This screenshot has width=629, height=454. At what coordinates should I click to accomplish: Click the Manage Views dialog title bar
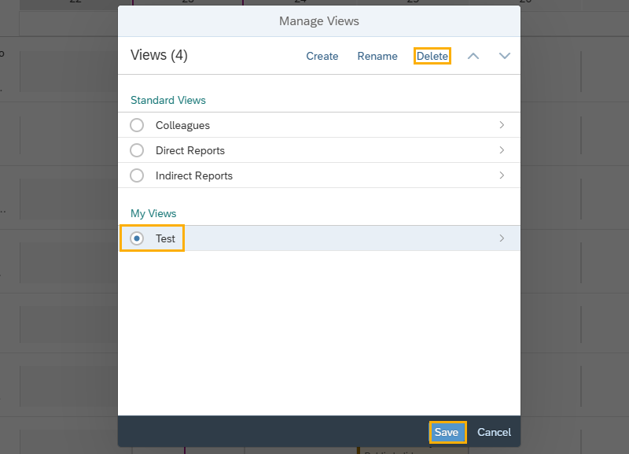click(319, 21)
